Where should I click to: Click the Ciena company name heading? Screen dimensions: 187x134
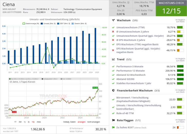click(9, 5)
